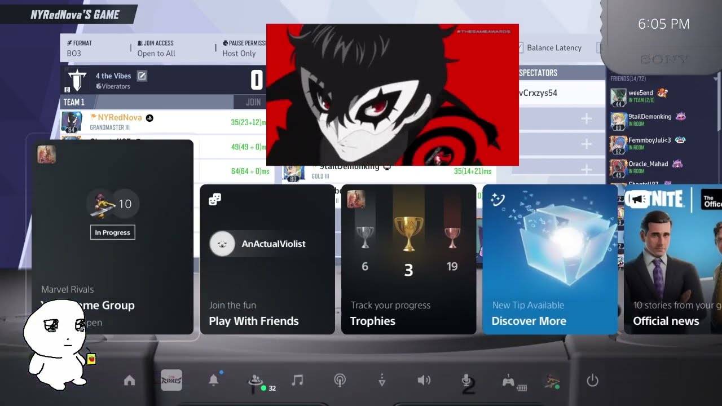Image resolution: width=722 pixels, height=406 pixels.
Task: Click spectator name vCrxzys54
Action: tap(538, 93)
